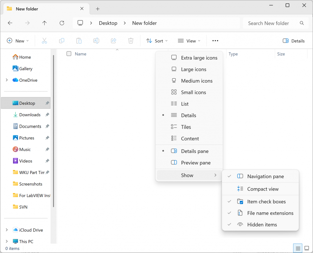Open the Sort dropdown
Image resolution: width=313 pixels, height=253 pixels.
[x=157, y=41]
